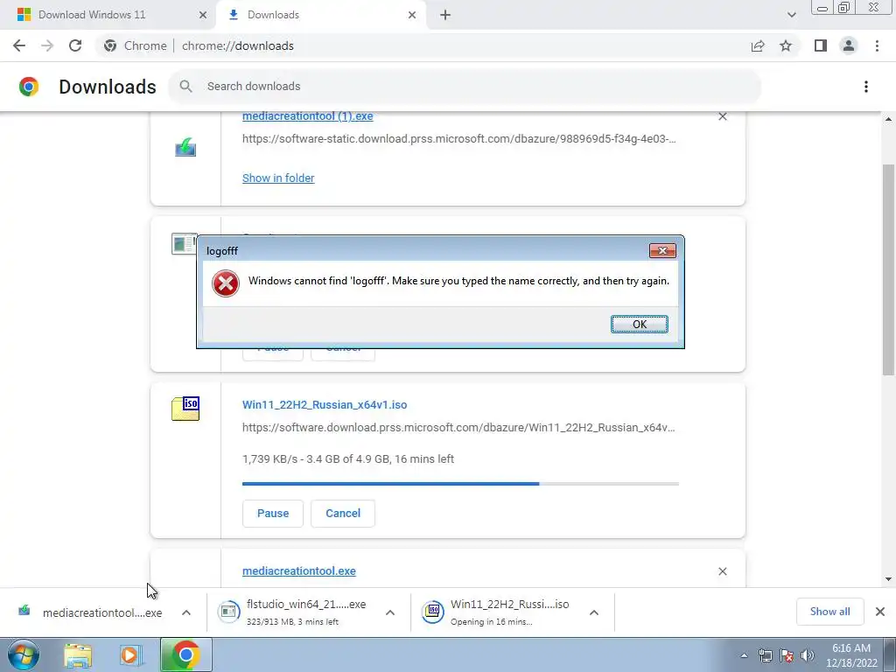
Task: Open a new tab with the plus button
Action: (x=445, y=15)
